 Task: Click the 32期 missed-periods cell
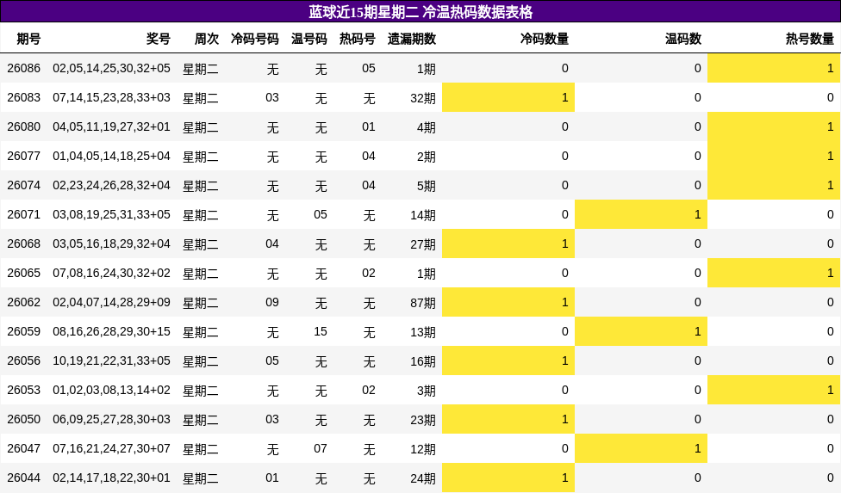(x=423, y=98)
